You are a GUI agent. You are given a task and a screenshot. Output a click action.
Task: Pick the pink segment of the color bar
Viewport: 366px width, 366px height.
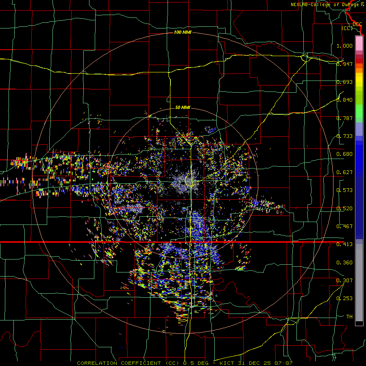tap(359, 43)
